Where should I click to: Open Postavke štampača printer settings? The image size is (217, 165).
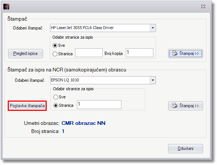27,106
